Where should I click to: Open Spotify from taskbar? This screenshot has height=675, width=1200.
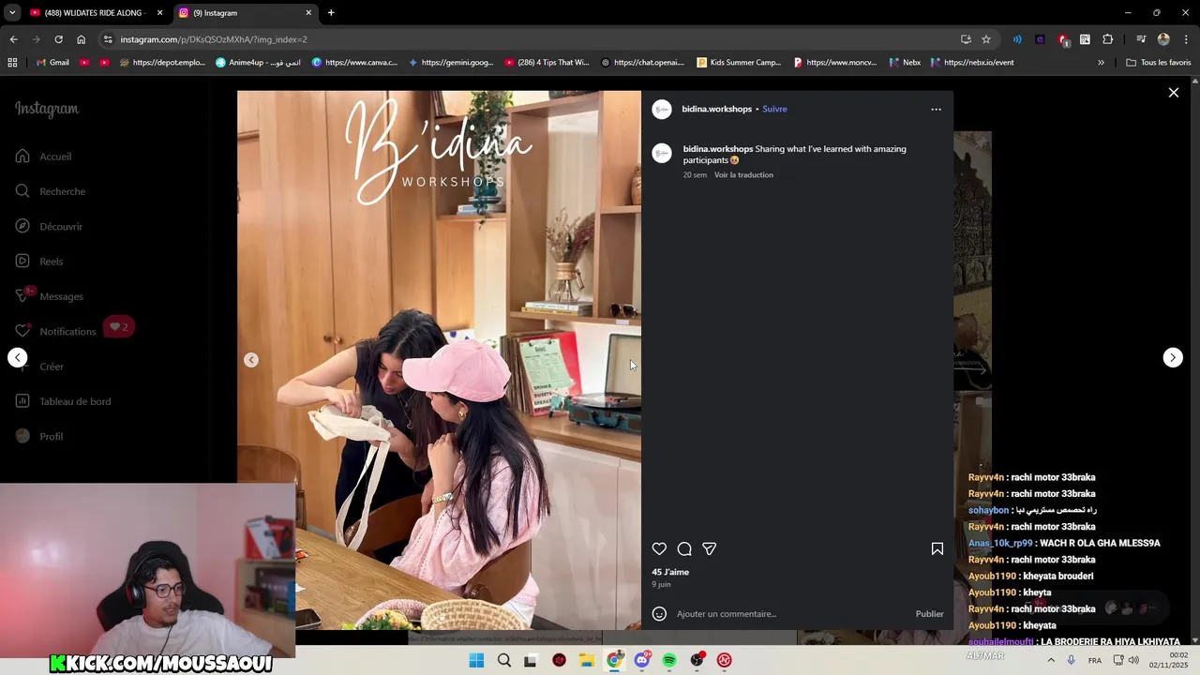[669, 661]
